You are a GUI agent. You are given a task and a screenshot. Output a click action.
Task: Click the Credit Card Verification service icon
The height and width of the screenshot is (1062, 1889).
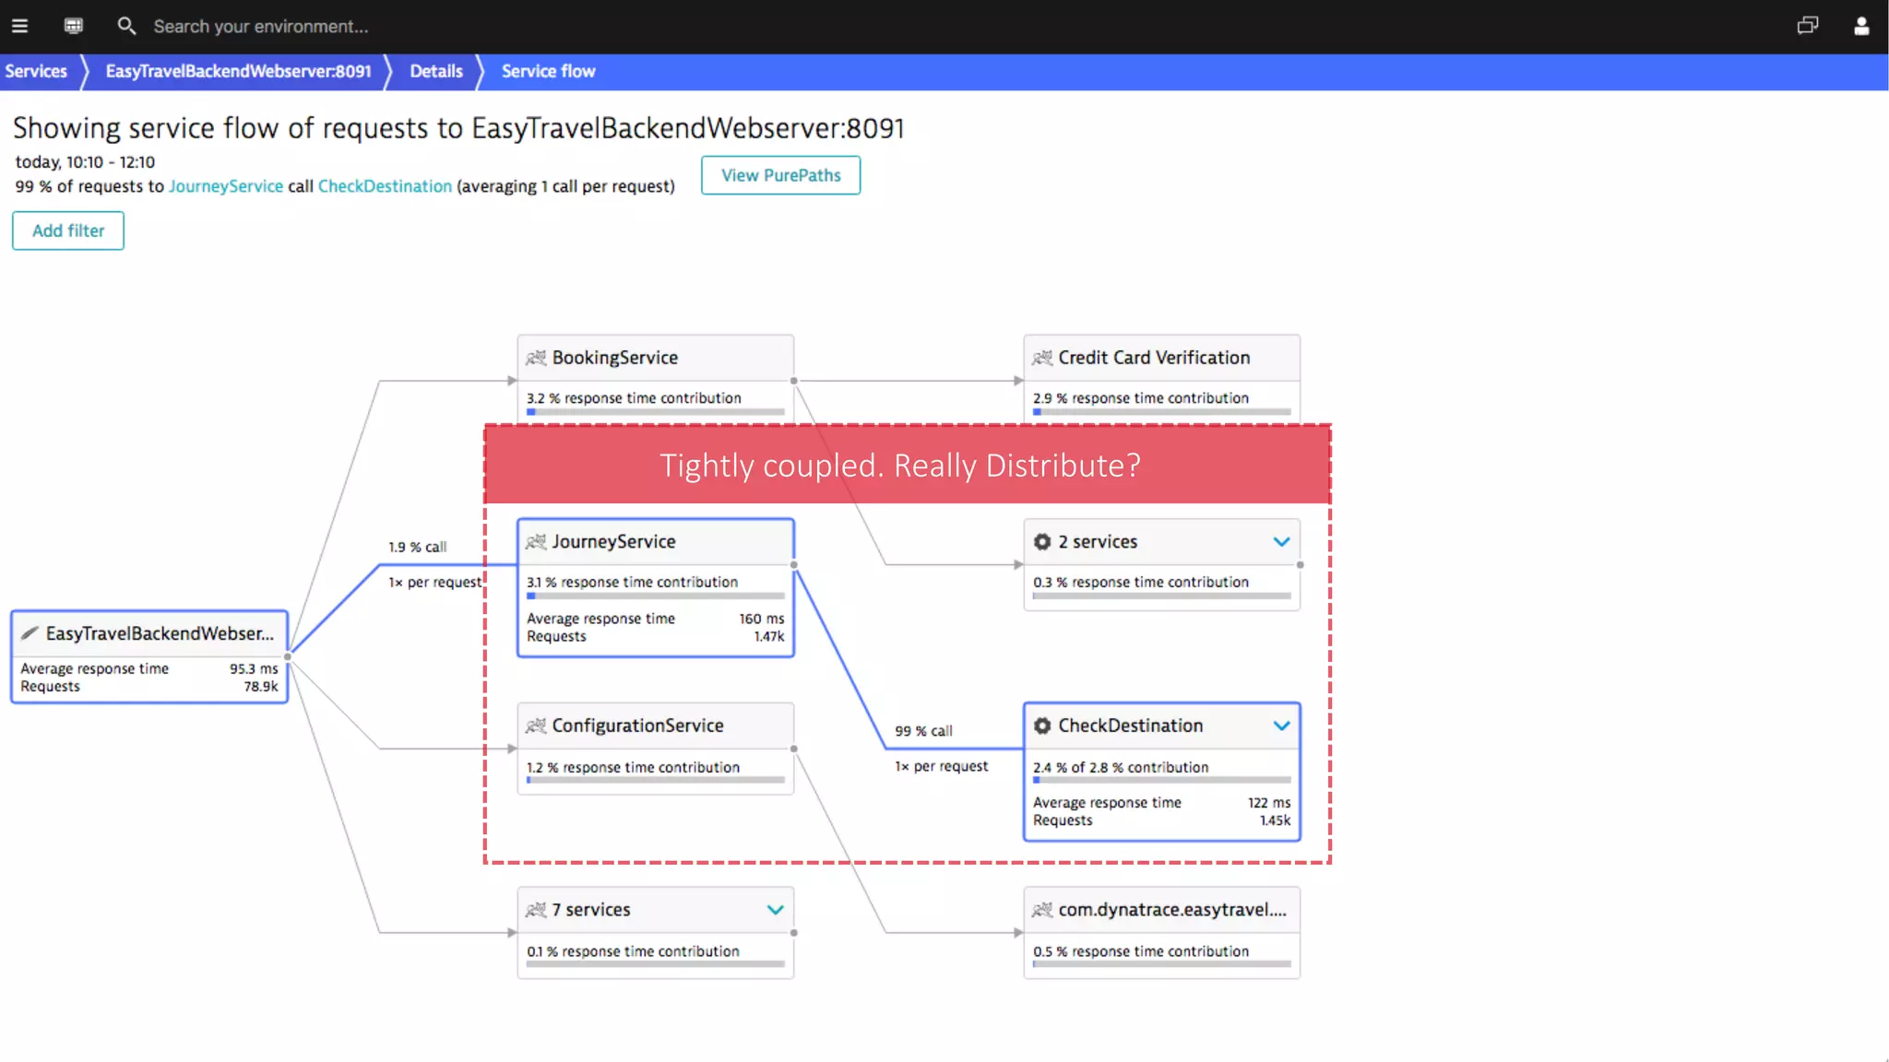[x=1042, y=358]
